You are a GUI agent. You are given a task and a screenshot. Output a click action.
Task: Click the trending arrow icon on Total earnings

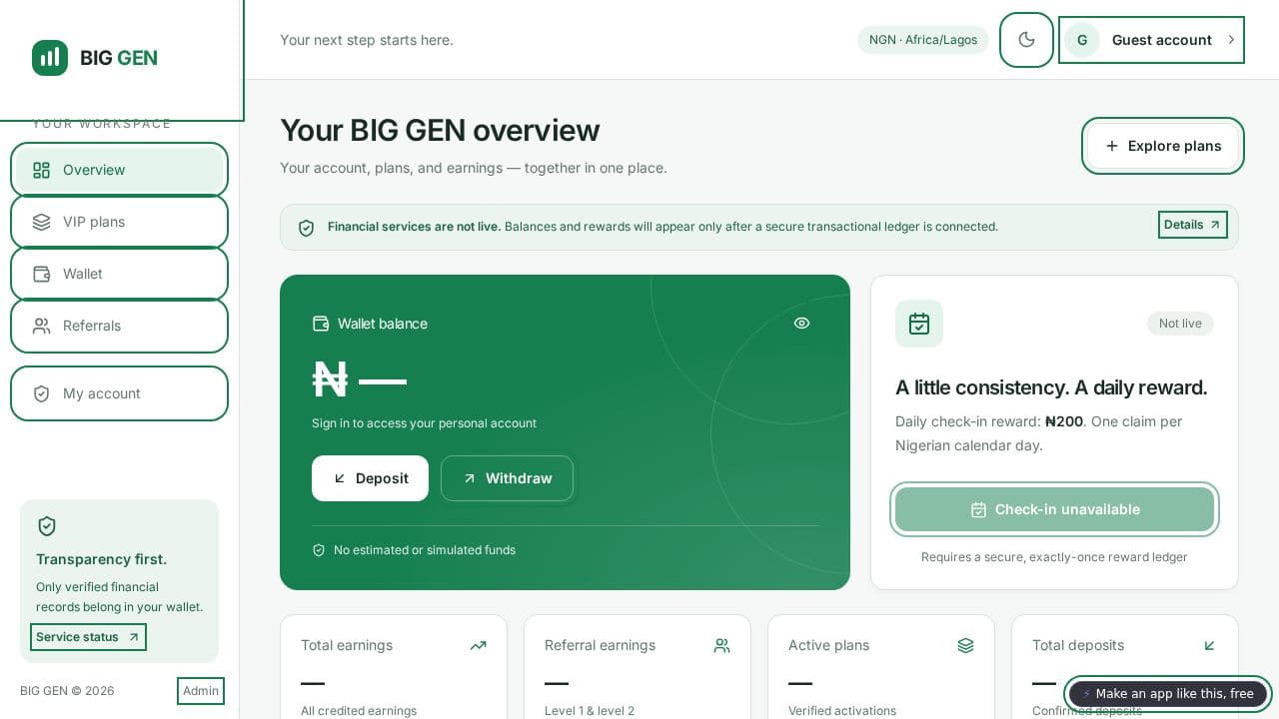point(478,645)
